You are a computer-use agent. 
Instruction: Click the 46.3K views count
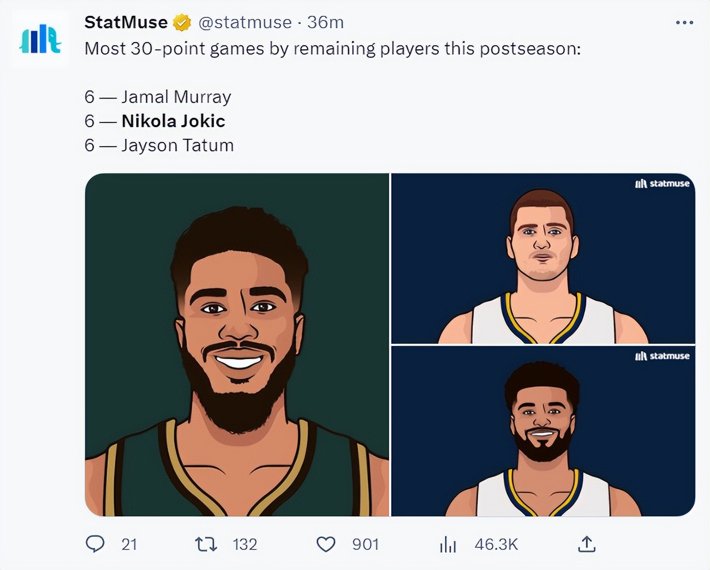[x=496, y=544]
